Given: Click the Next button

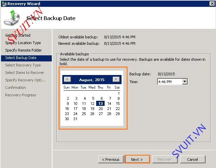Looking at the screenshot, I should [x=137, y=160].
